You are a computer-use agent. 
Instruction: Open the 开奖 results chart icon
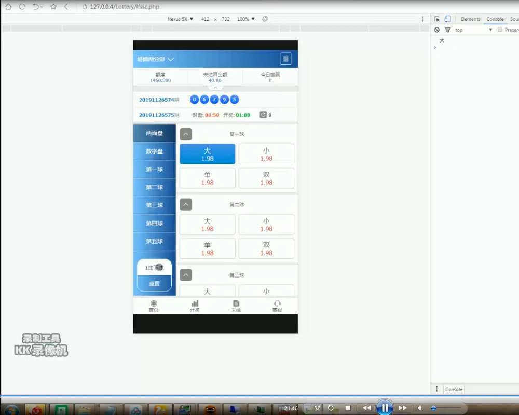click(195, 305)
